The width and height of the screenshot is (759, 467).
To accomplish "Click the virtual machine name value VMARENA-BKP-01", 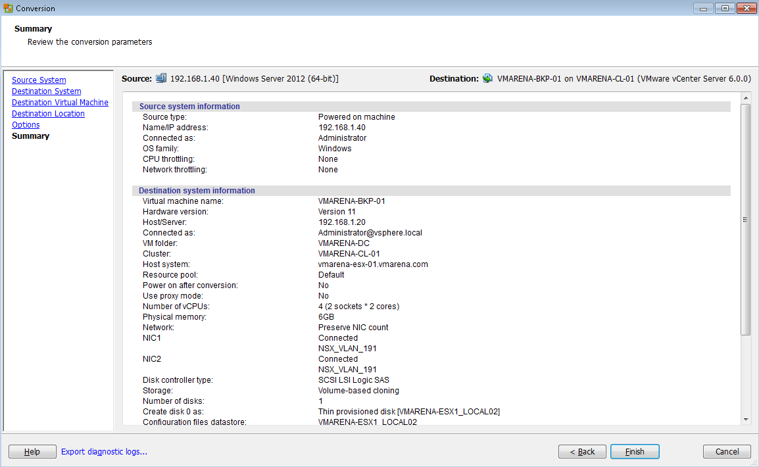I will point(351,201).
